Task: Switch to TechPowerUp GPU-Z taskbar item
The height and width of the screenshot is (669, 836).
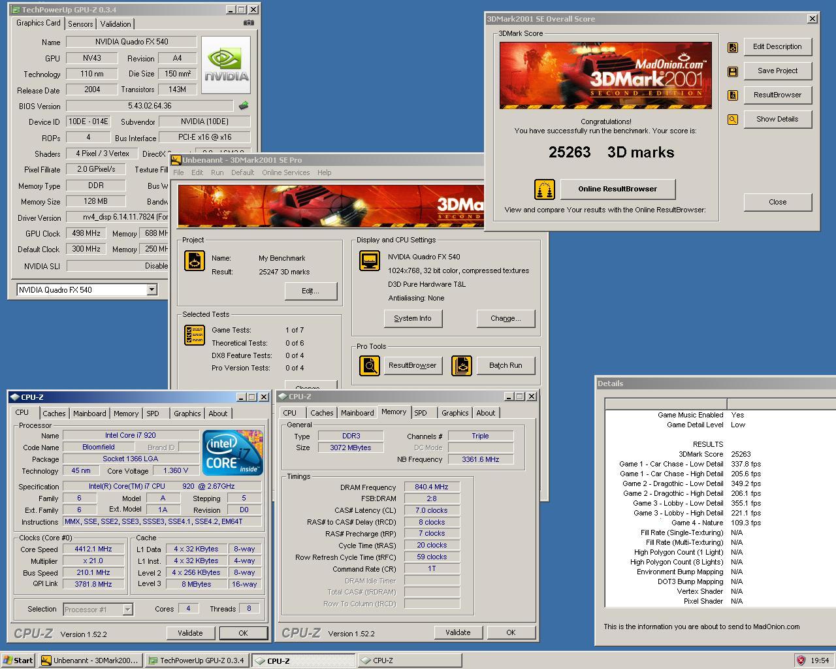Action: point(198,661)
